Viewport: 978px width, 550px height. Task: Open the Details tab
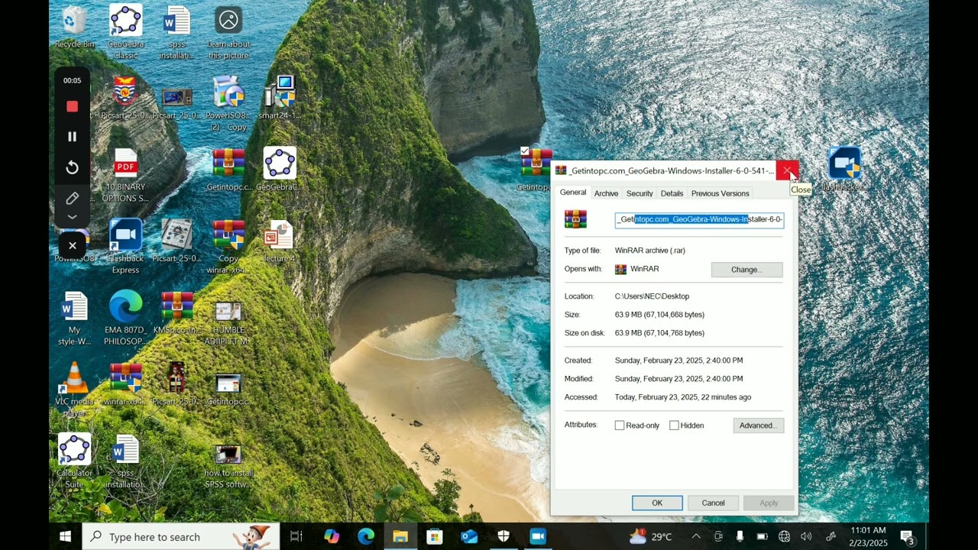pyautogui.click(x=672, y=193)
